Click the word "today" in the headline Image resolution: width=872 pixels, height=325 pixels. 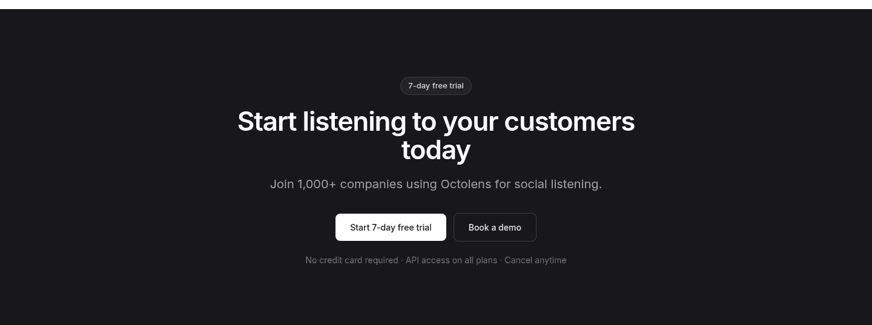436,150
